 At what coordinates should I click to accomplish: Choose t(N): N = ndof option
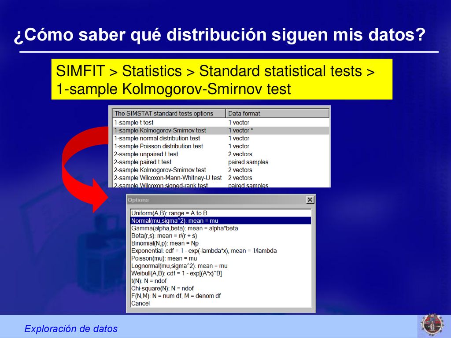221,281
